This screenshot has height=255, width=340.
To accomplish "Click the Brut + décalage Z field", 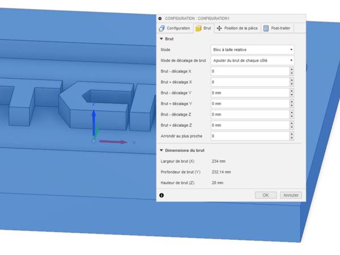I will click(x=249, y=125).
